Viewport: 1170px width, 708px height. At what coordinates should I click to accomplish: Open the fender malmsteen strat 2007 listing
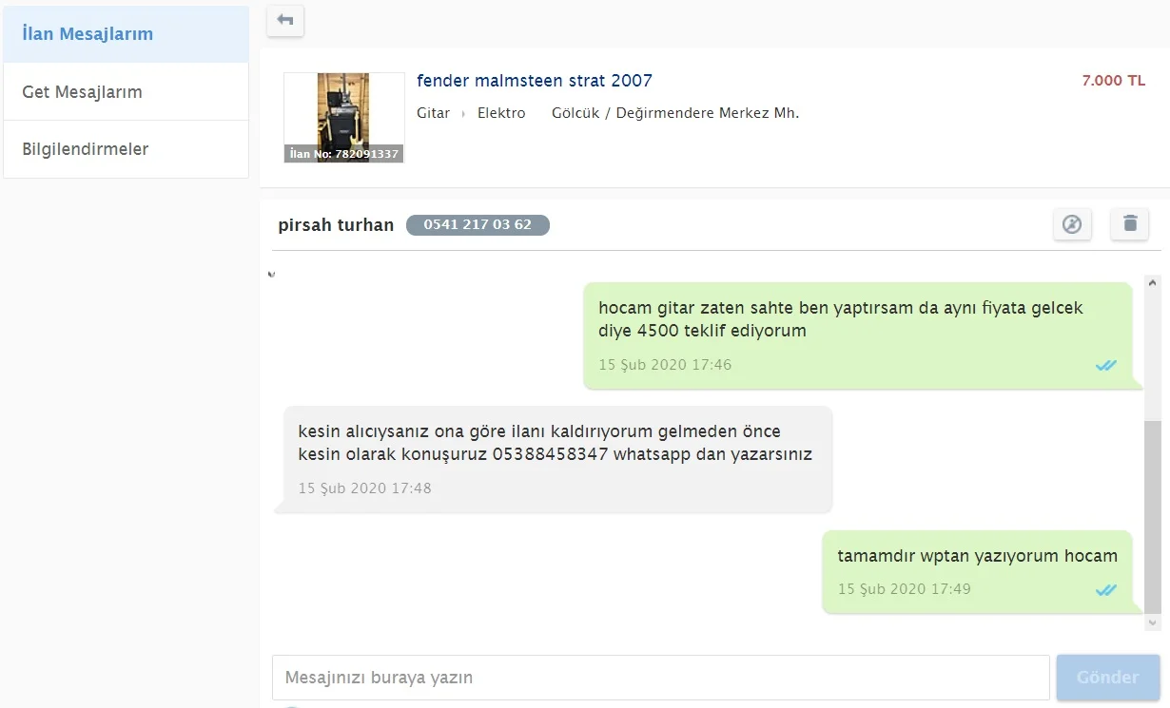534,81
